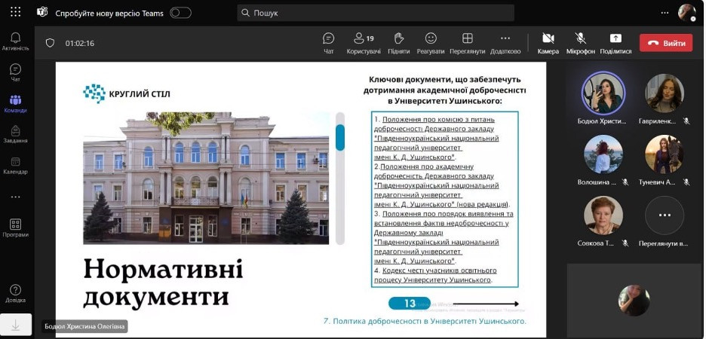
Task: Open Завдання in the sidebar
Action: tap(15, 134)
